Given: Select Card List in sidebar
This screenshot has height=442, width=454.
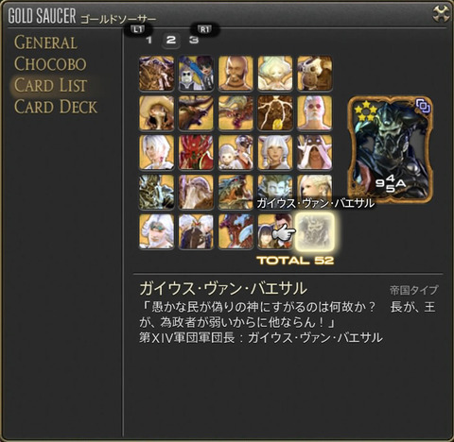Looking at the screenshot, I should pyautogui.click(x=50, y=85).
